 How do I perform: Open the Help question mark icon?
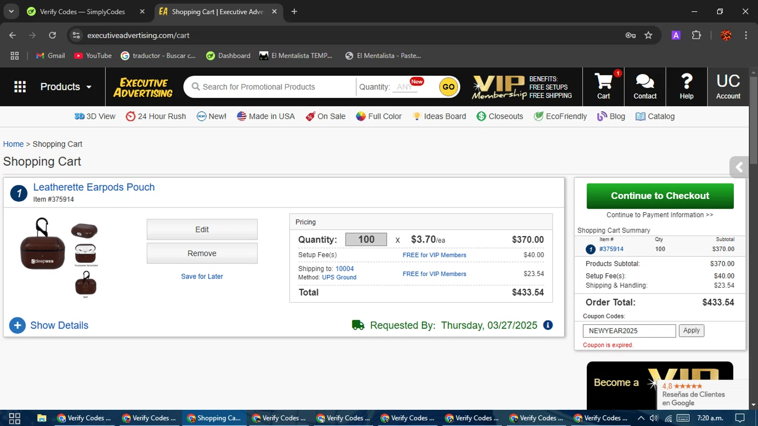coord(686,86)
